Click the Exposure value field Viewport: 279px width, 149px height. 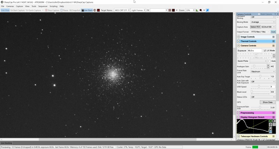coord(255,50)
